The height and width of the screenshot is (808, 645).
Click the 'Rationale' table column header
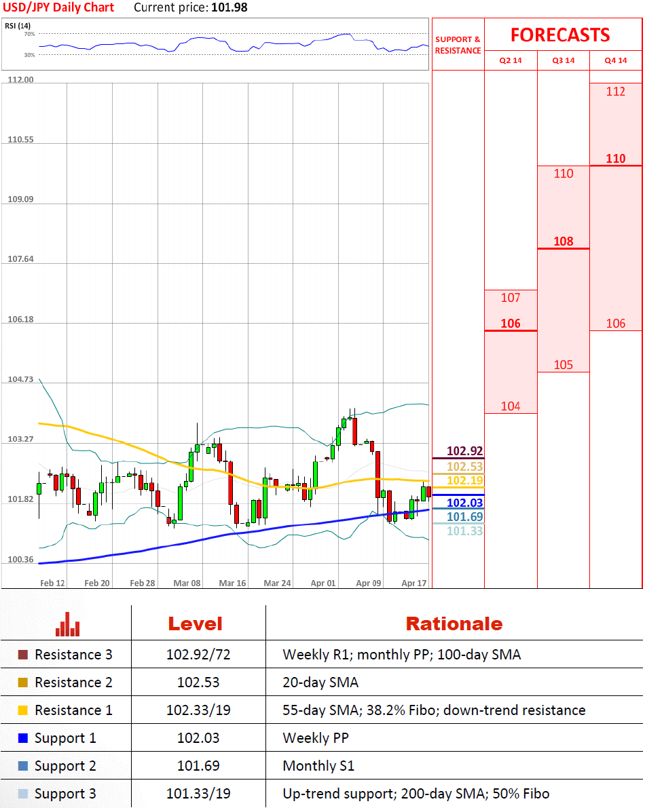click(454, 624)
